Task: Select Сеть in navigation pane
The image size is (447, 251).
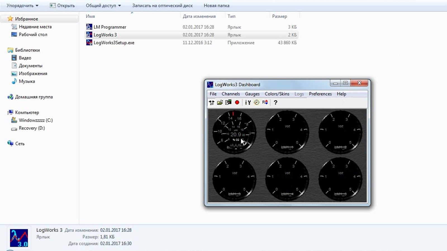Action: click(x=20, y=144)
